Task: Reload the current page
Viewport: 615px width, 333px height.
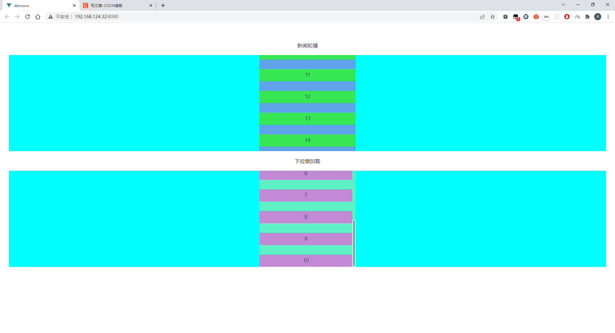Action: pos(28,17)
